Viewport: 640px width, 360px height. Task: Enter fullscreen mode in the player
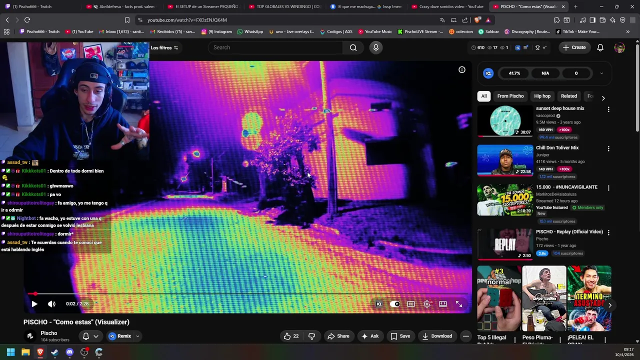coord(459,303)
